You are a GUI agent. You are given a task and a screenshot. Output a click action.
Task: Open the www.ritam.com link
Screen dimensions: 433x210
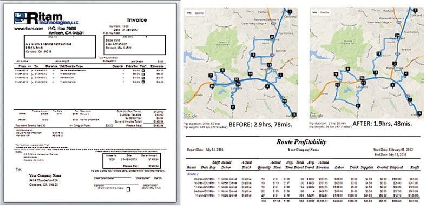pyautogui.click(x=29, y=29)
